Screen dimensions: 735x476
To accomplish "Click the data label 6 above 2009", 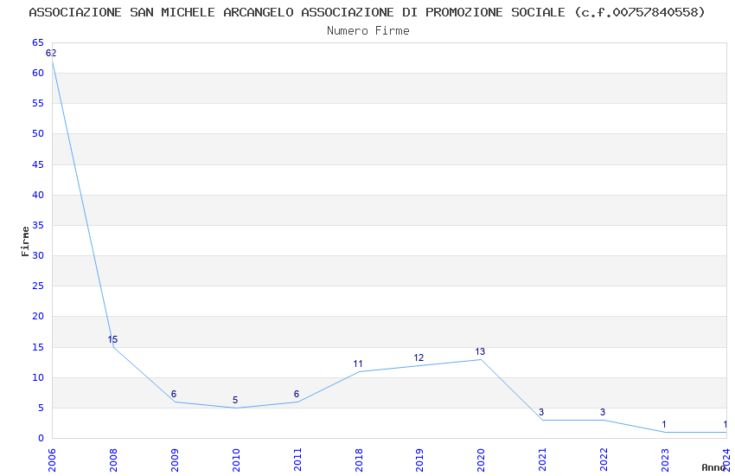I will [174, 394].
